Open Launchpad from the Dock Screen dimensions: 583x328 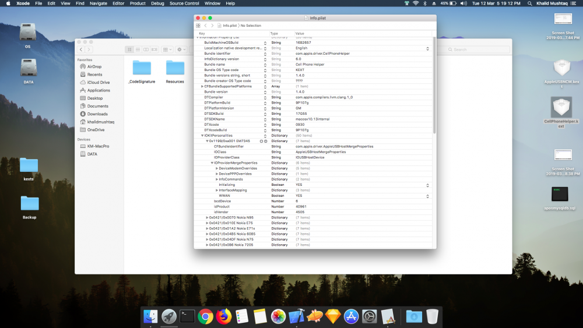point(169,316)
